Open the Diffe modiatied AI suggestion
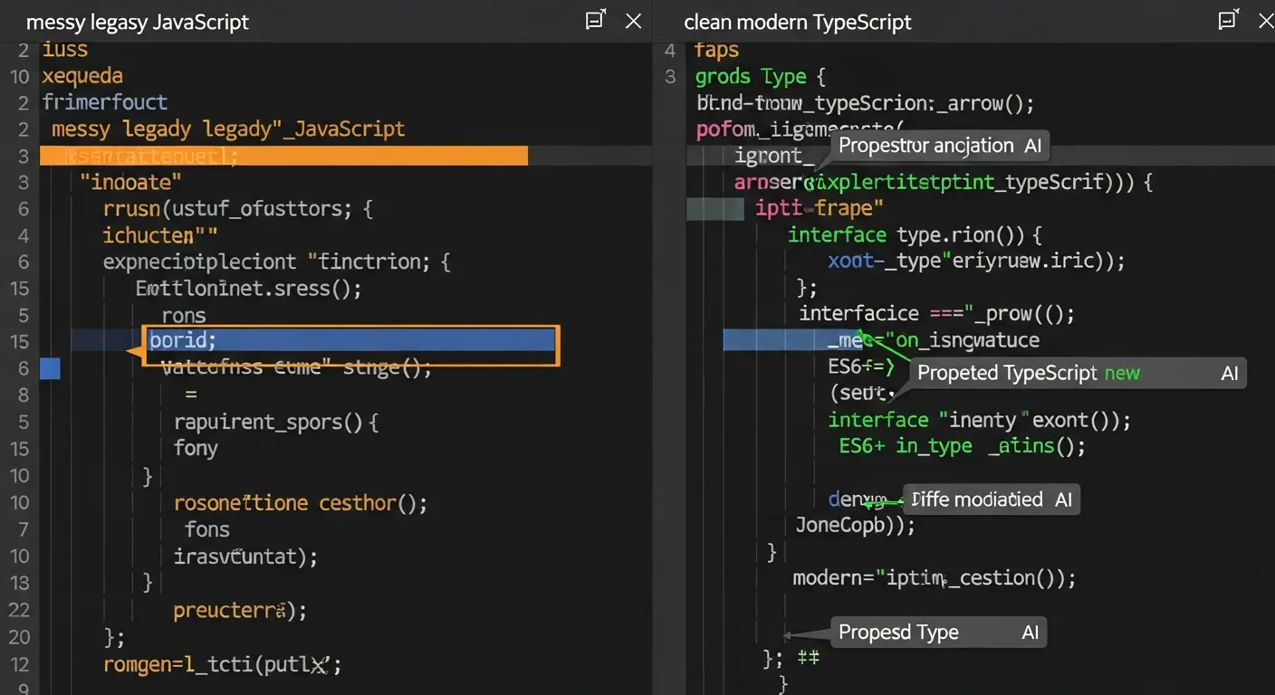The width and height of the screenshot is (1275, 695). [991, 500]
